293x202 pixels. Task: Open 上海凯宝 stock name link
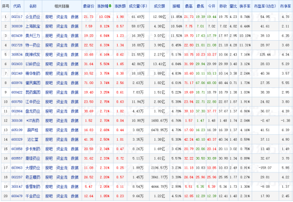(x=33, y=26)
